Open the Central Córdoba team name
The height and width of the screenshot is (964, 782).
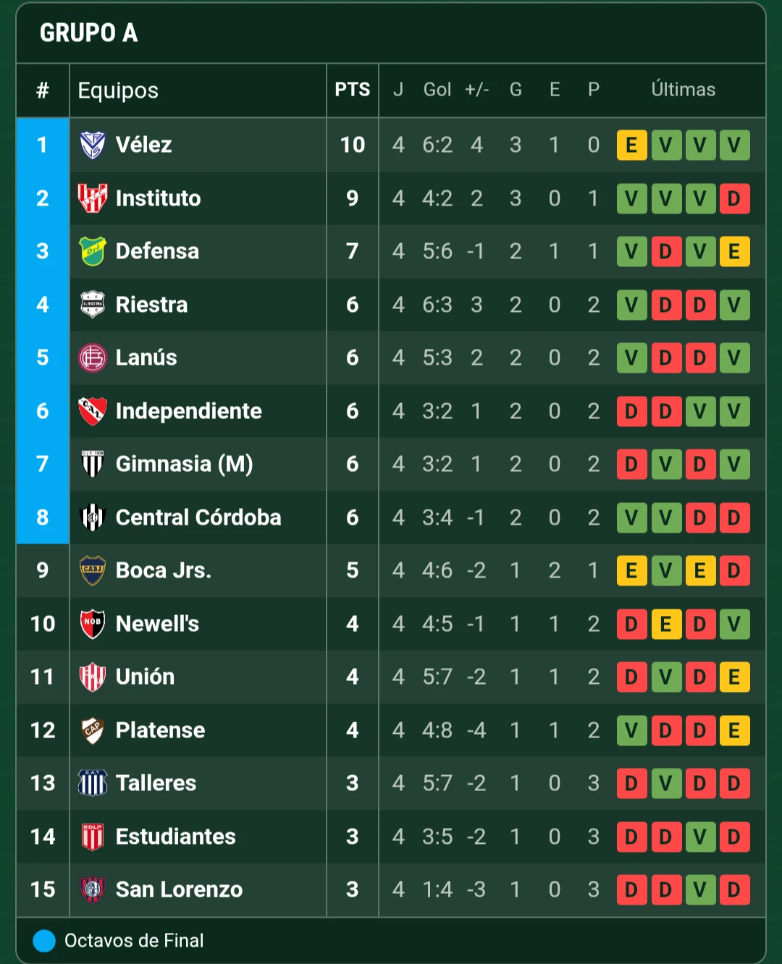198,517
